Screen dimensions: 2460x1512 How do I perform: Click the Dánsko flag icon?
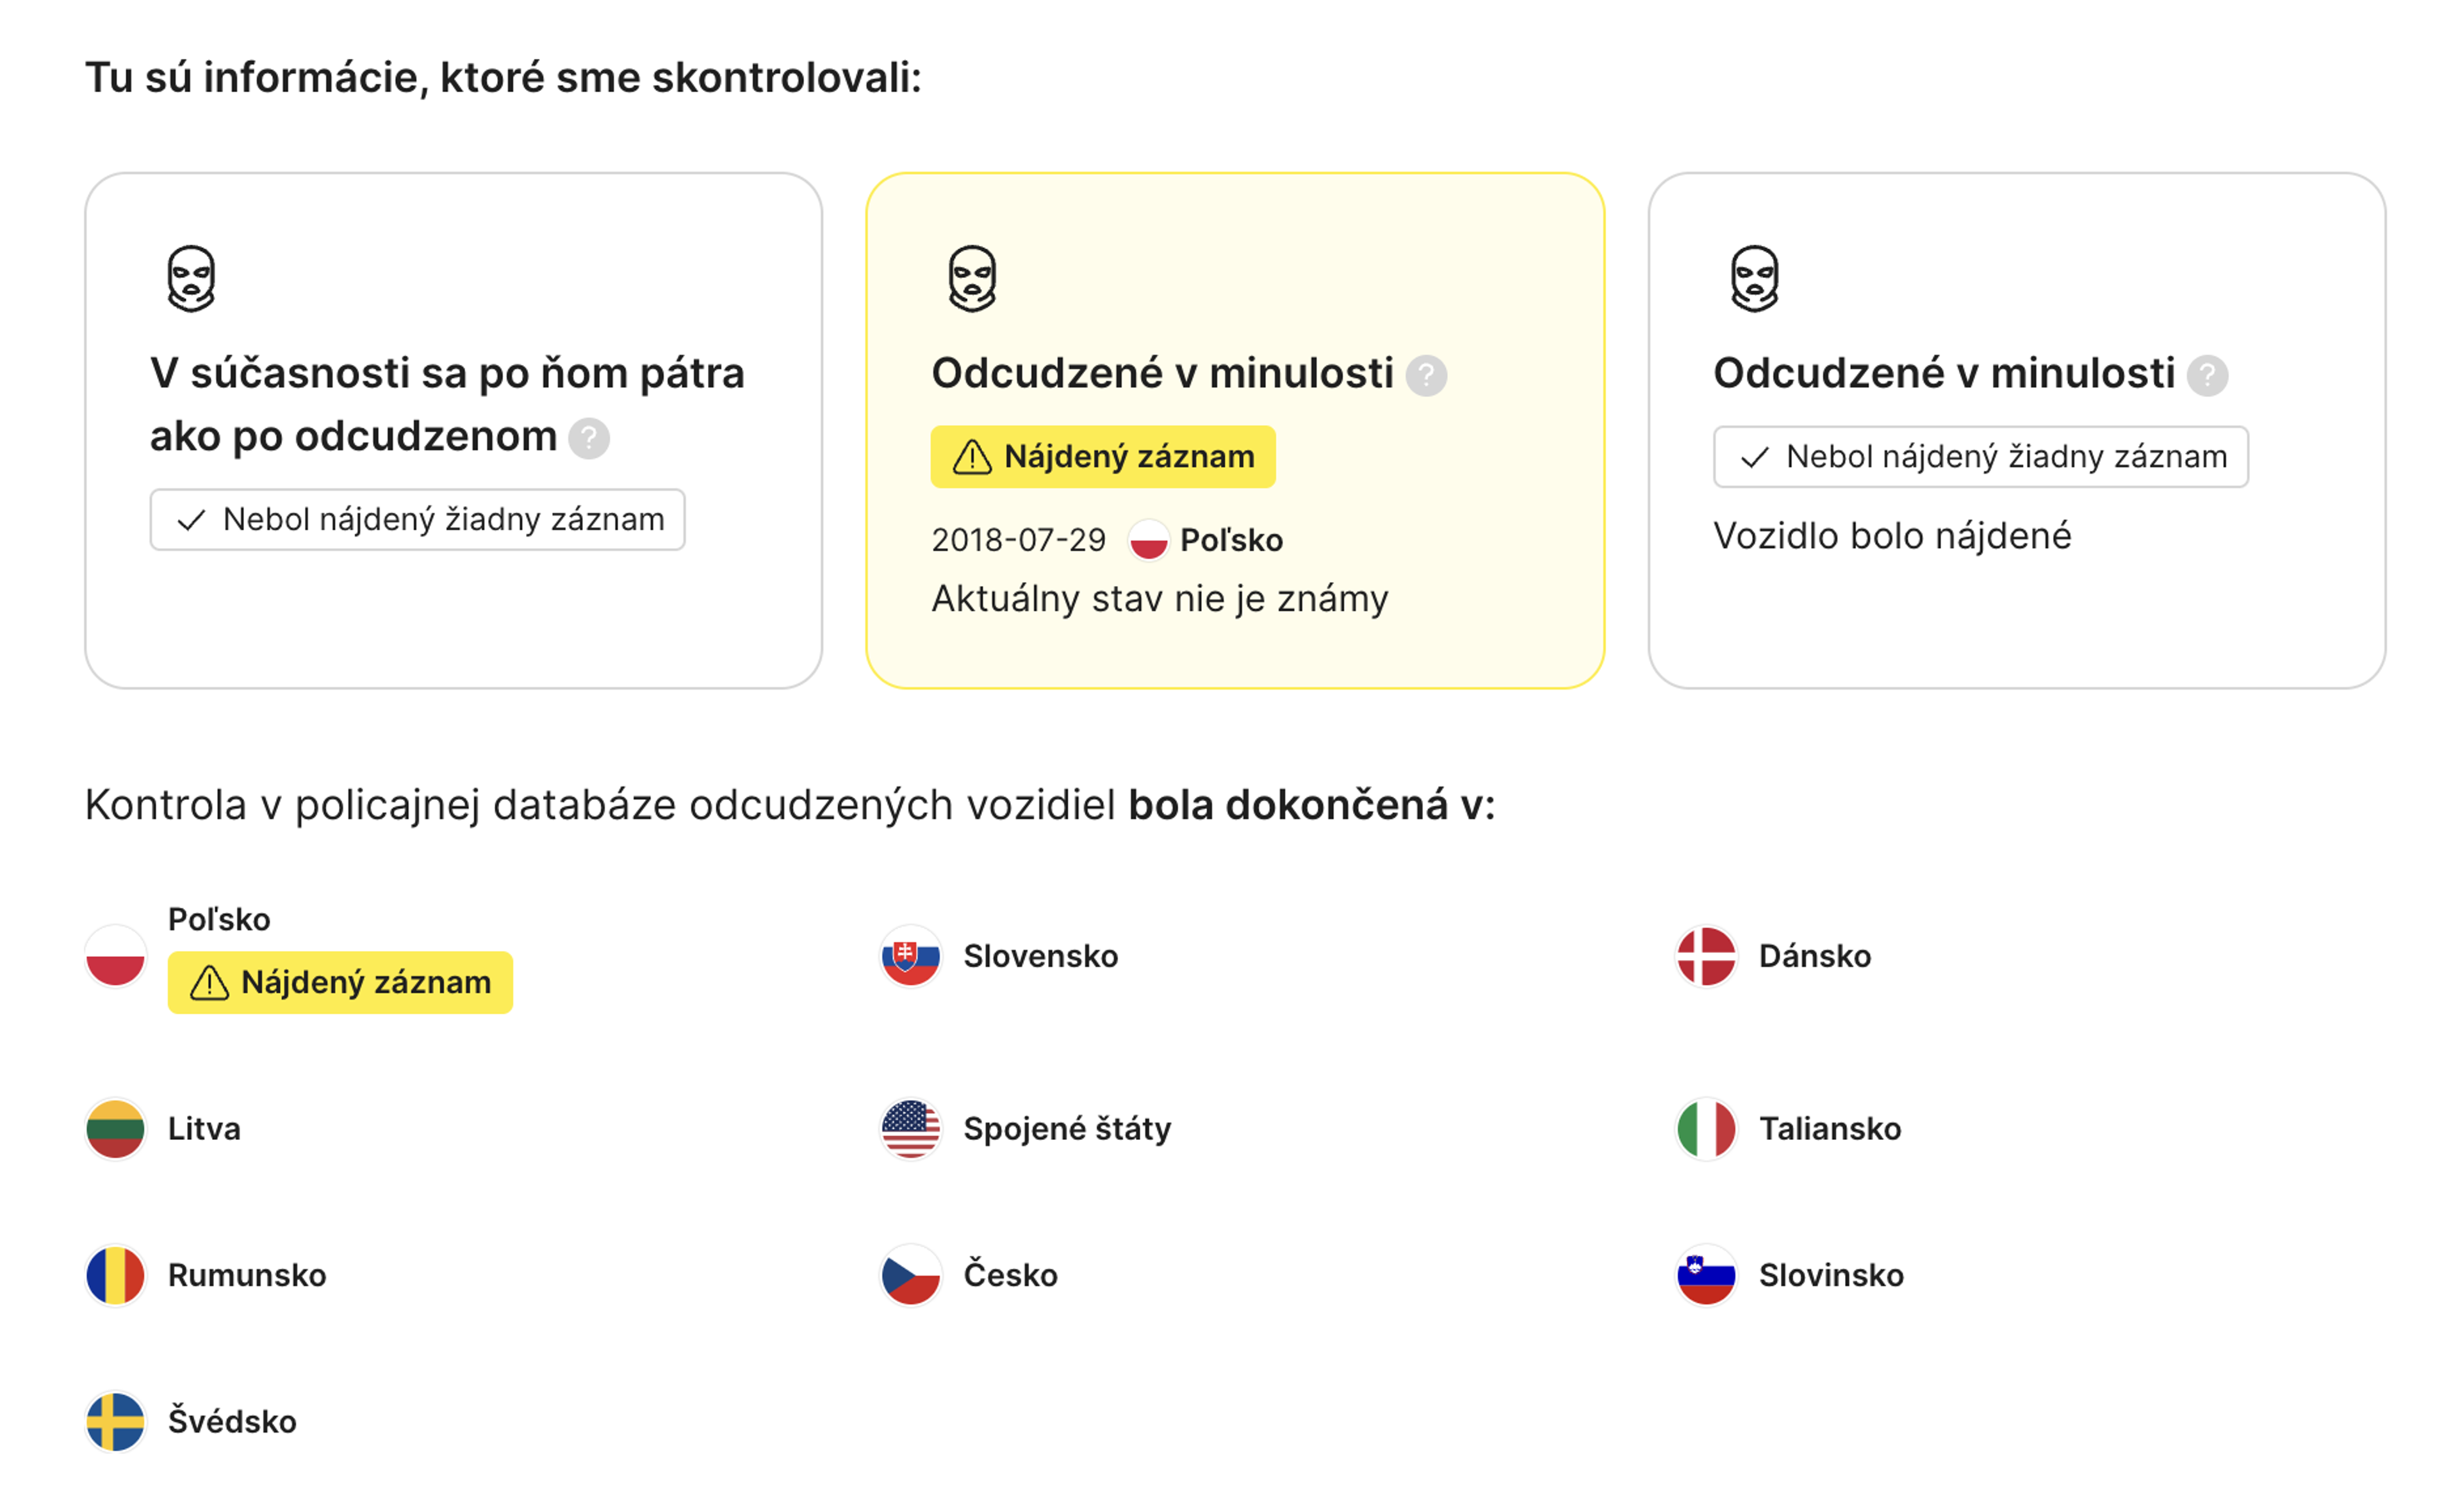click(x=1706, y=956)
